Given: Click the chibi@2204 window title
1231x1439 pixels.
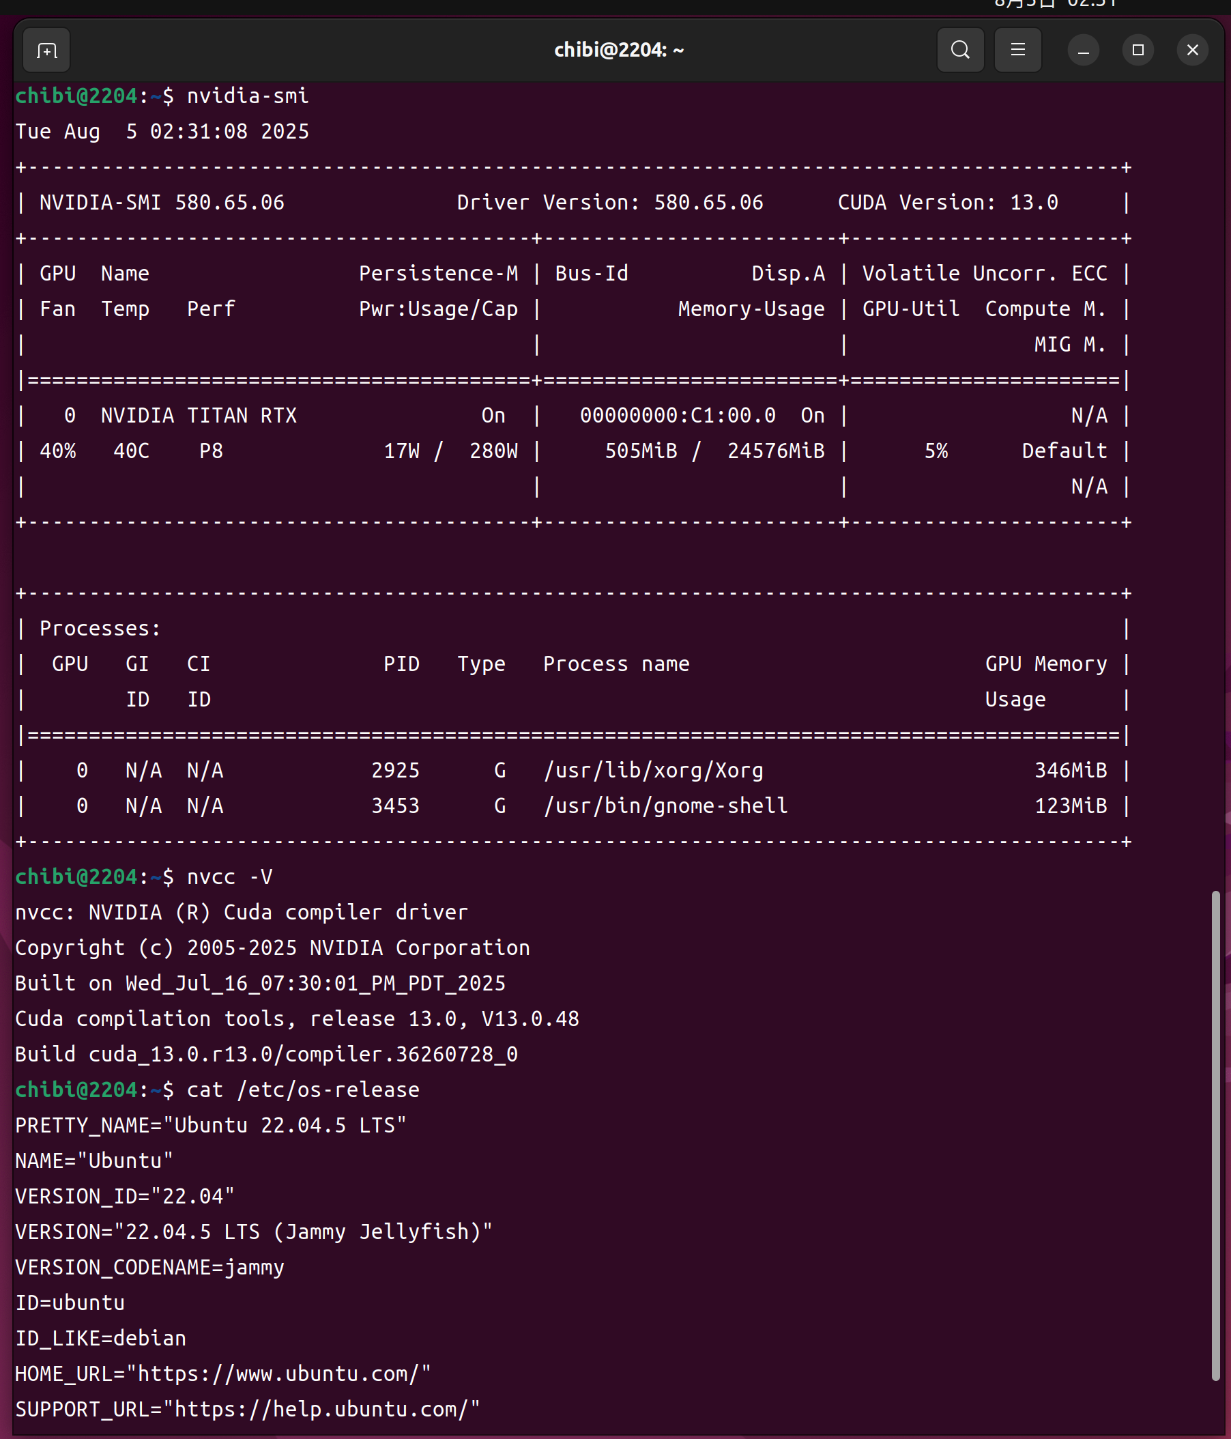Looking at the screenshot, I should [x=619, y=51].
